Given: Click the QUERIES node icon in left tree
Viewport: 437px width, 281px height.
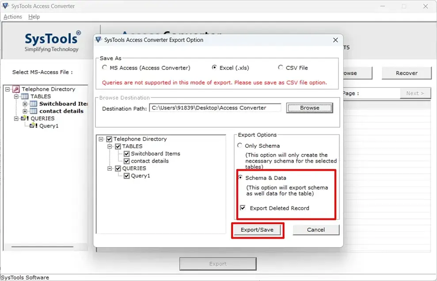Looking at the screenshot, I should pos(25,119).
